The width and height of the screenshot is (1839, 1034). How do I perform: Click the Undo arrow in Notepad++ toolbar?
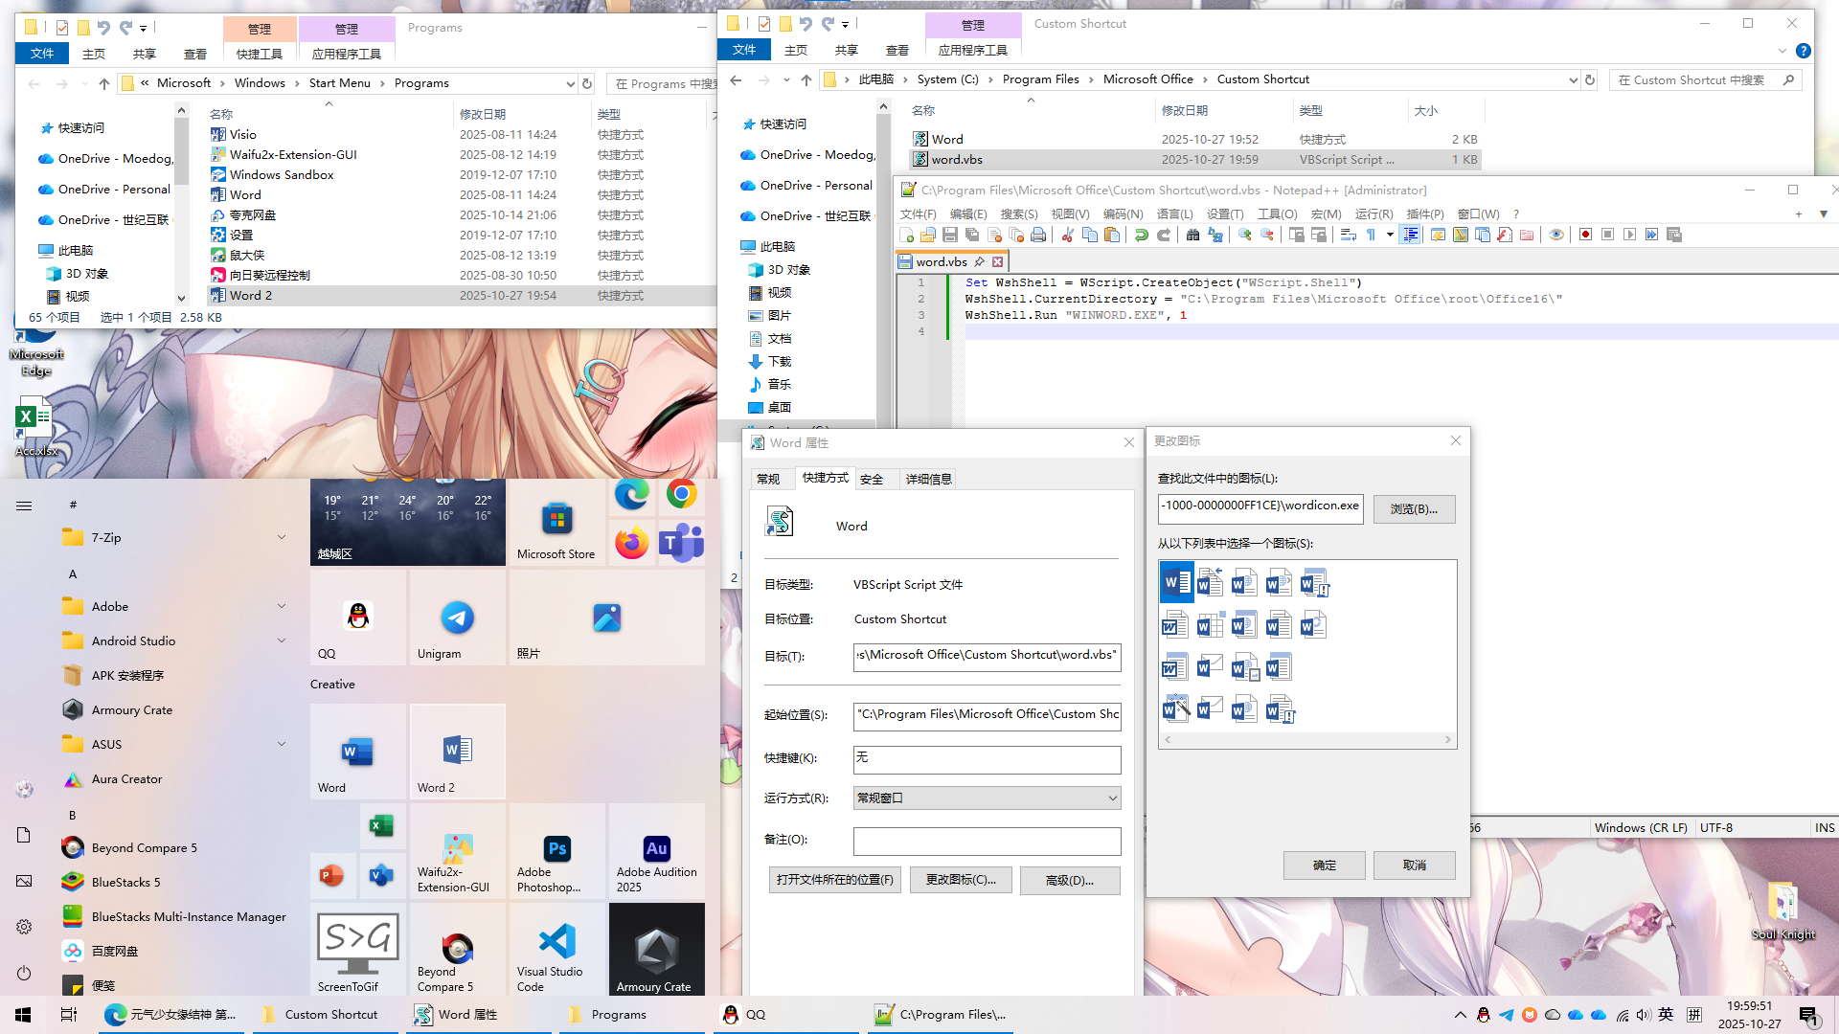coord(1141,235)
